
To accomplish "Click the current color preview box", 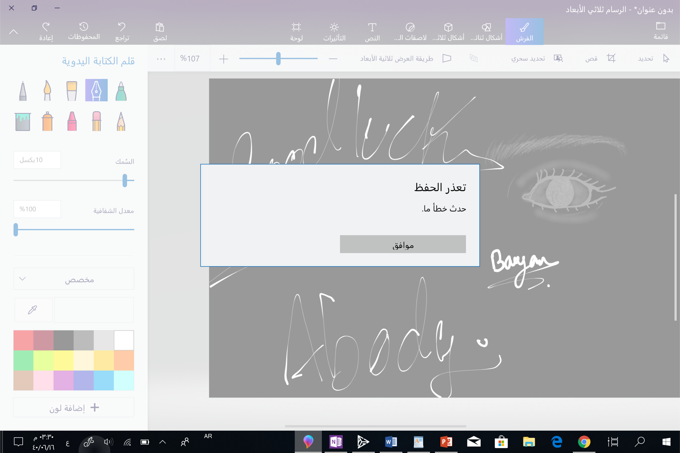I will 94,310.
